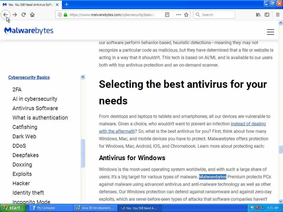Image resolution: width=283 pixels, height=212 pixels.
Task: Open page actions three-dot menu
Action: [178, 15]
